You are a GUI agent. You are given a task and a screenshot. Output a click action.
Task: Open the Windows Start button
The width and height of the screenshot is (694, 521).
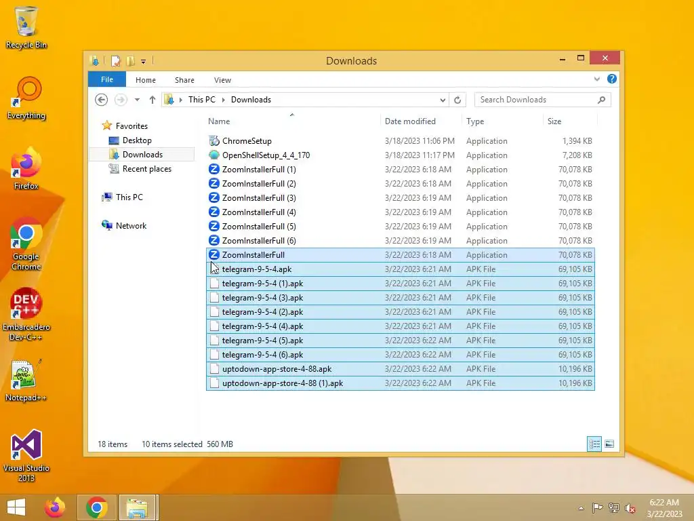[16, 507]
